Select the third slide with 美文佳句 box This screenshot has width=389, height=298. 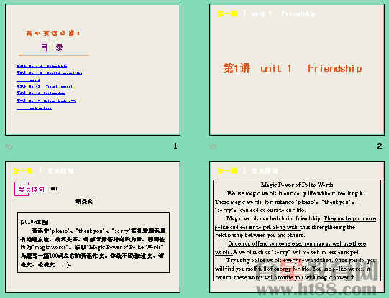pos(93,227)
